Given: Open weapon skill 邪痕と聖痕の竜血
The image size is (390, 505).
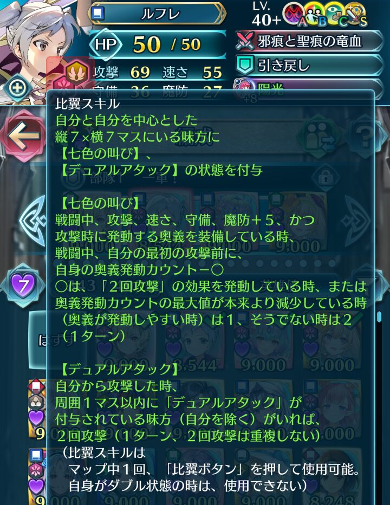Looking at the screenshot, I should click(309, 41).
